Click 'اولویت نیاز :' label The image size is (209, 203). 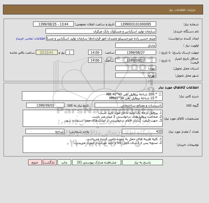coord(191,46)
